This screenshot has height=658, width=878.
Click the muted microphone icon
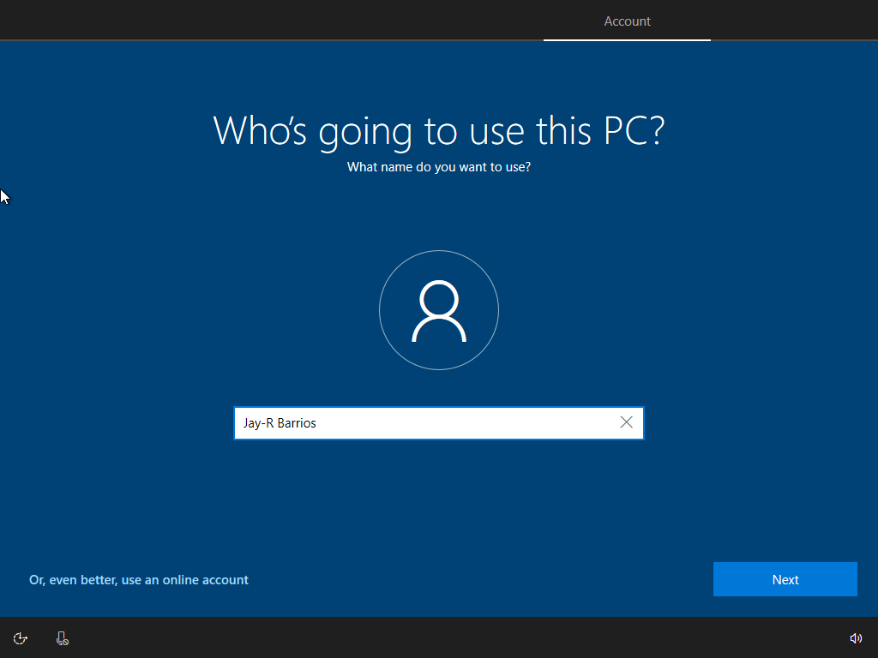[63, 638]
